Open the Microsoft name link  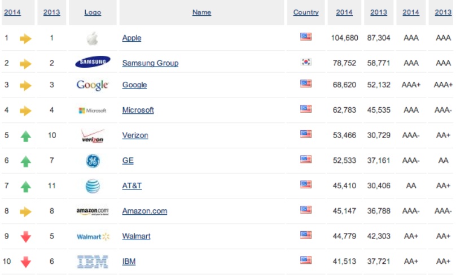(x=138, y=110)
